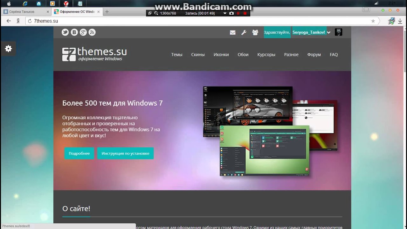This screenshot has height=229, width=407.
Task: Click the 7themes.su site logo
Action: [94, 54]
